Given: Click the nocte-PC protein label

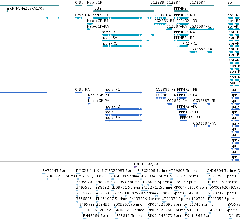Looking at the screenshot, I should click(112, 90).
